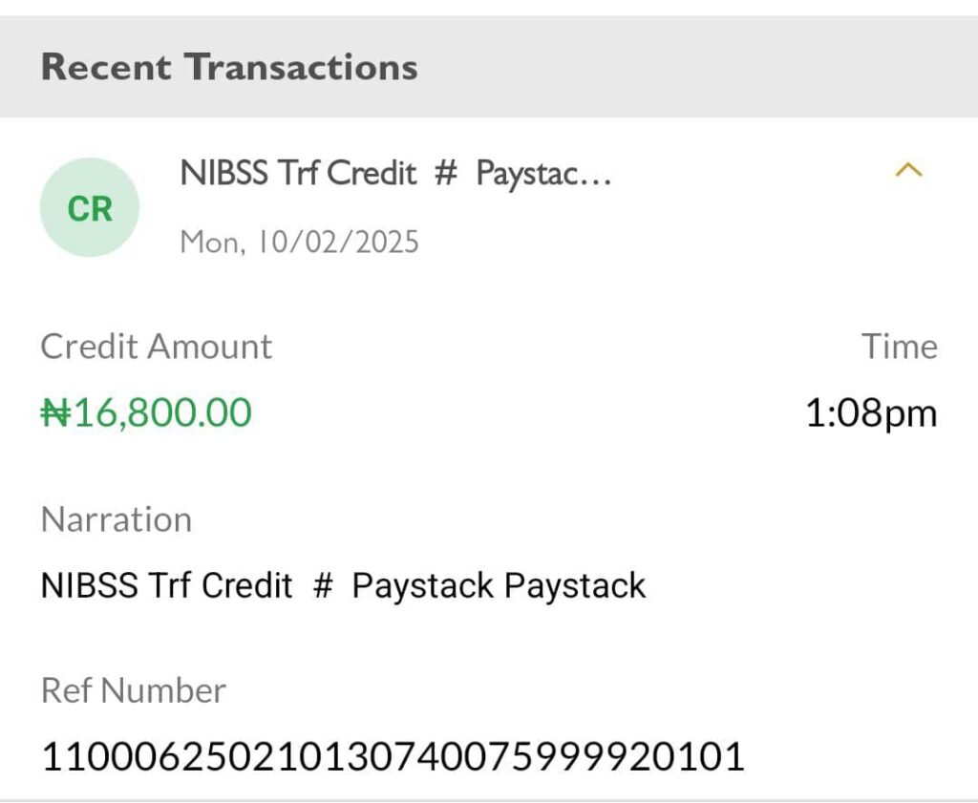This screenshot has width=978, height=803.
Task: Select the Narration label
Action: [x=116, y=519]
